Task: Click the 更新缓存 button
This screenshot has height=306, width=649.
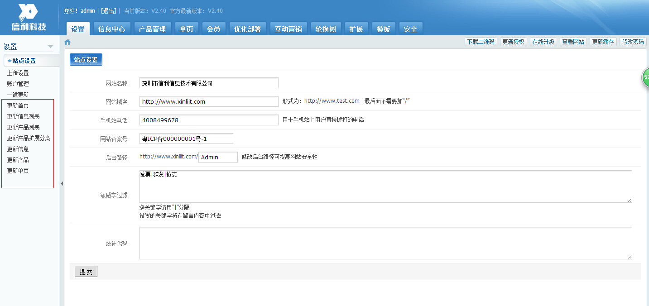Action: 603,42
